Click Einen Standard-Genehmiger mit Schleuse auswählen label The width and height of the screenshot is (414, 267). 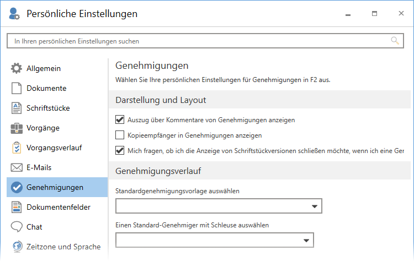192,225
